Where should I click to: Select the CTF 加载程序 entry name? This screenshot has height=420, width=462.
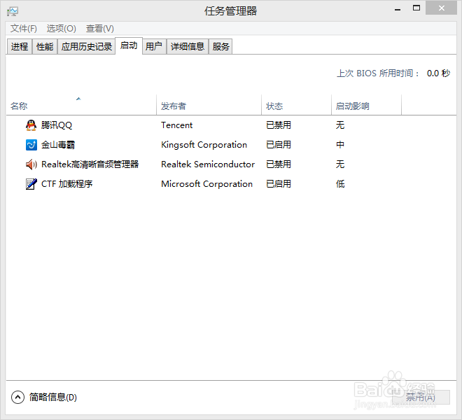pyautogui.click(x=67, y=184)
